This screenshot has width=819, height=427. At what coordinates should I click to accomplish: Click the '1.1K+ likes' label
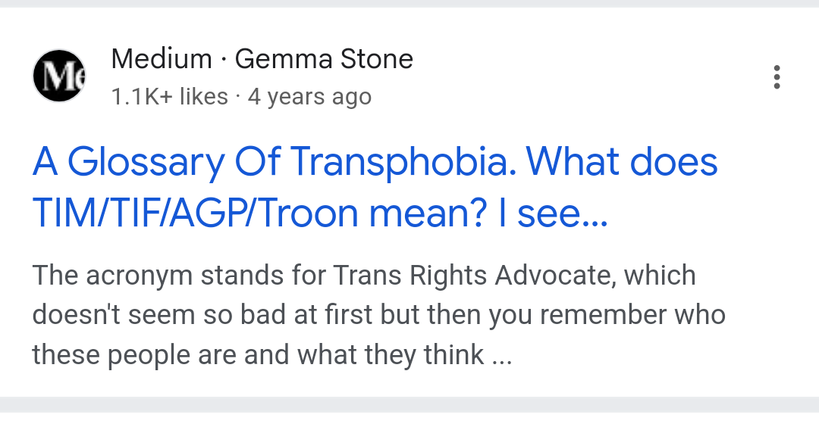coord(170,96)
